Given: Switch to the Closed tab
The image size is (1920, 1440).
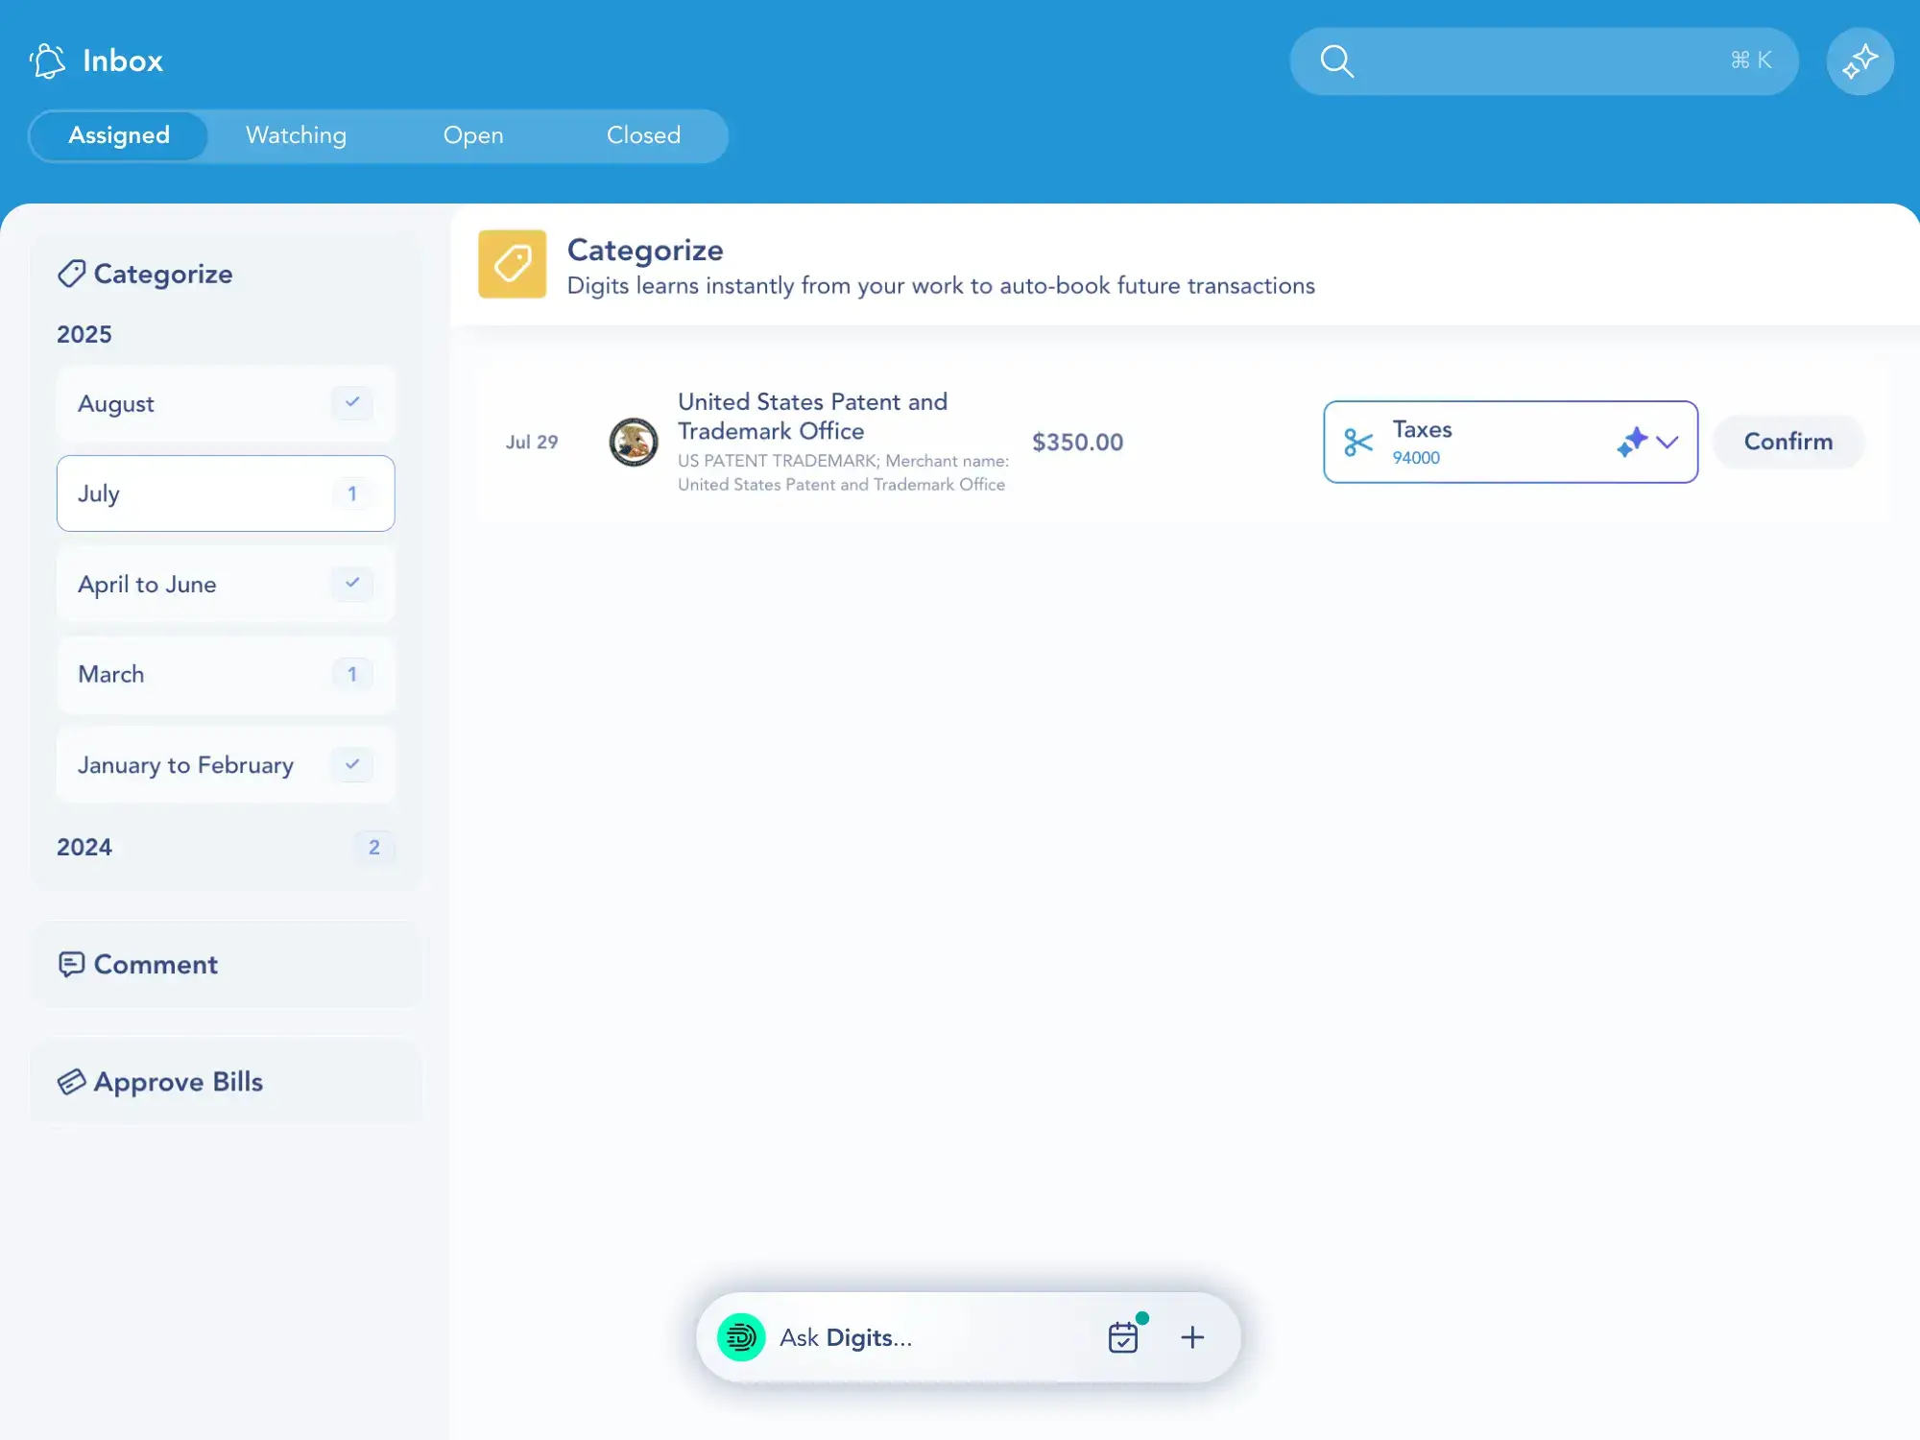Looking at the screenshot, I should (x=643, y=135).
